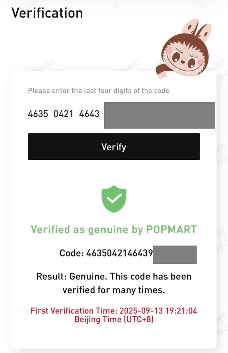Click the white checkmark inside the shield
Image resolution: width=228 pixels, height=353 pixels.
114,198
